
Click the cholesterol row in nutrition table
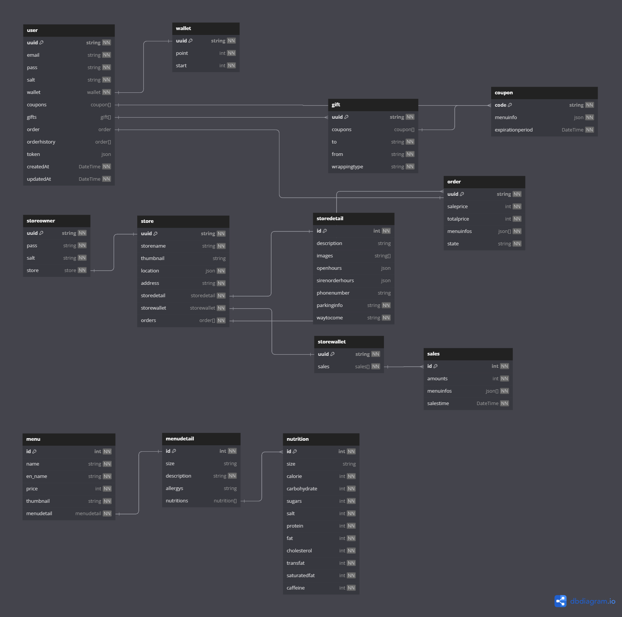(321, 551)
